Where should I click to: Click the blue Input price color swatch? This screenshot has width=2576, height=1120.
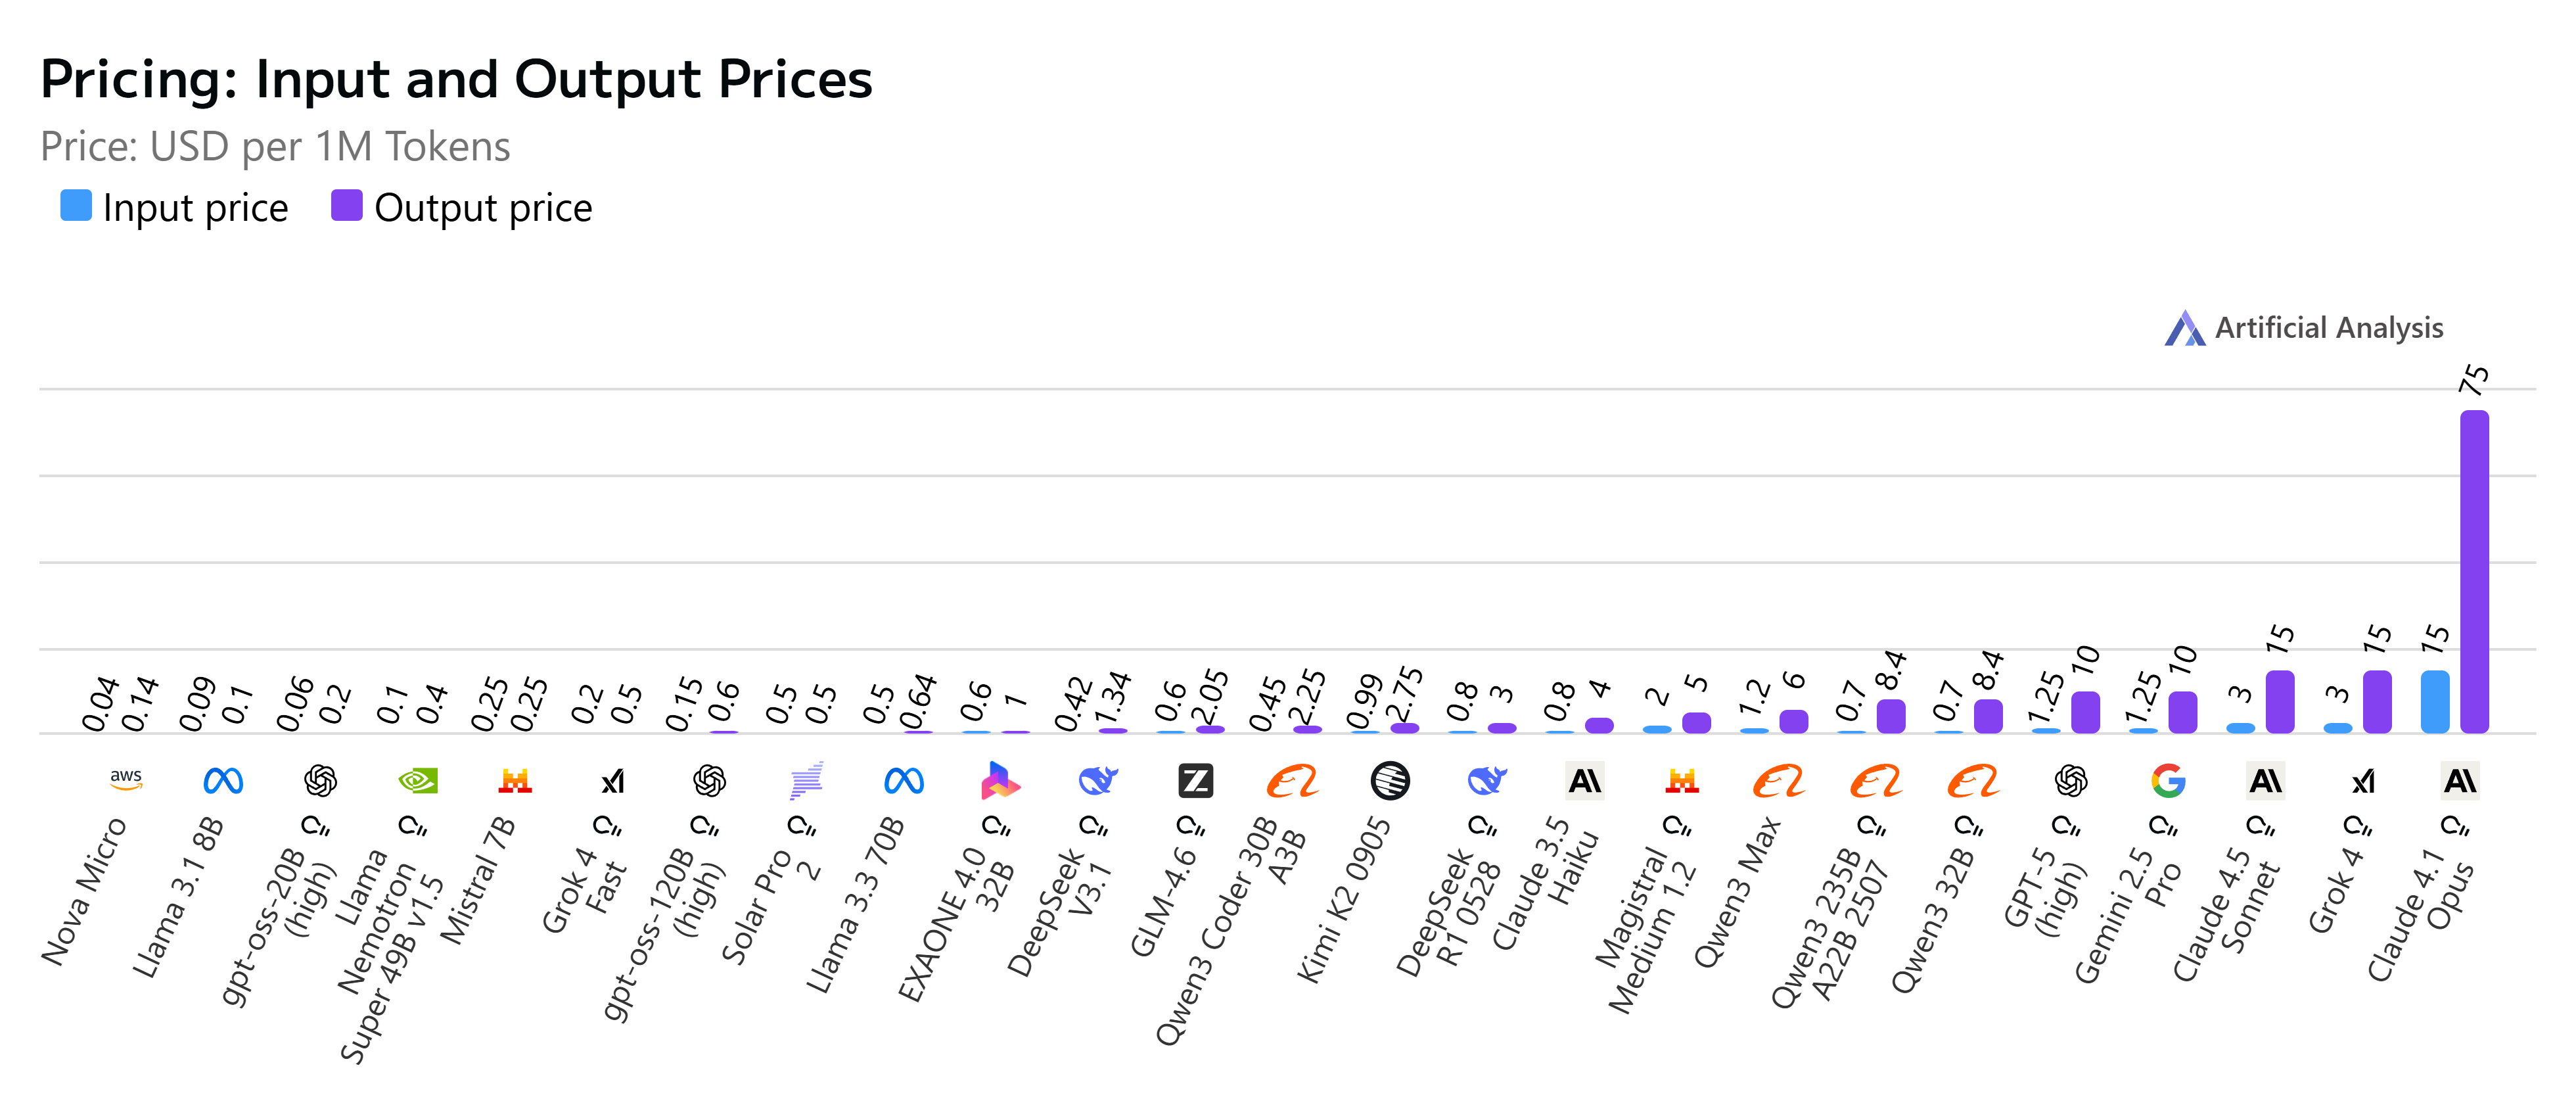[76, 205]
